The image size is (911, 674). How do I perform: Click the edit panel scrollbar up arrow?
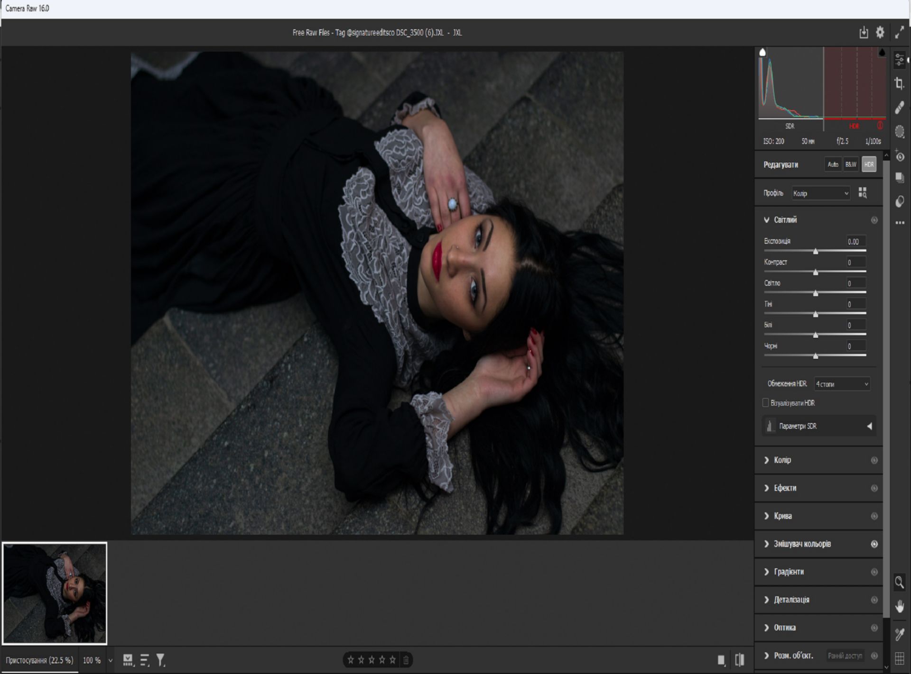coord(886,155)
